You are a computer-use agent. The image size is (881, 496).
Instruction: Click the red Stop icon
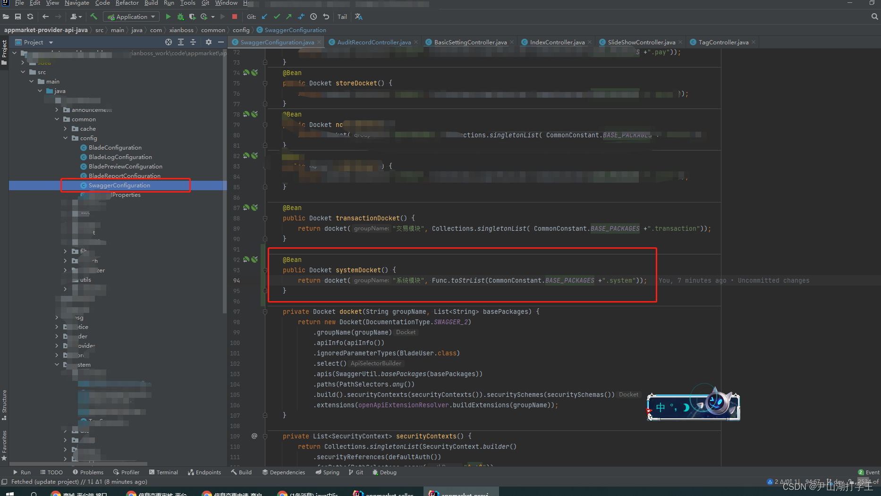tap(235, 17)
